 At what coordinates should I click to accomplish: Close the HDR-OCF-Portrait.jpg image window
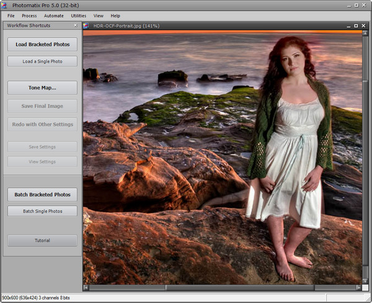click(362, 26)
